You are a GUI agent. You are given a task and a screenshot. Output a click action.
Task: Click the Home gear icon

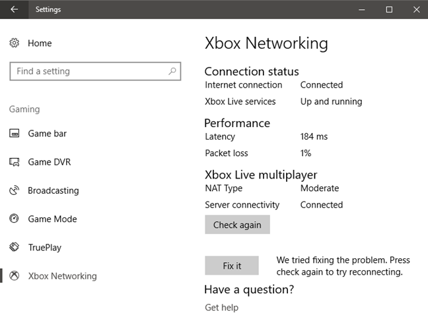tap(14, 43)
